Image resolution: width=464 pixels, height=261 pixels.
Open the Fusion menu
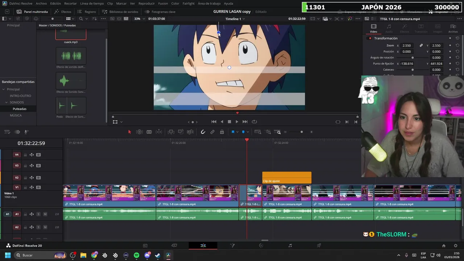[163, 3]
